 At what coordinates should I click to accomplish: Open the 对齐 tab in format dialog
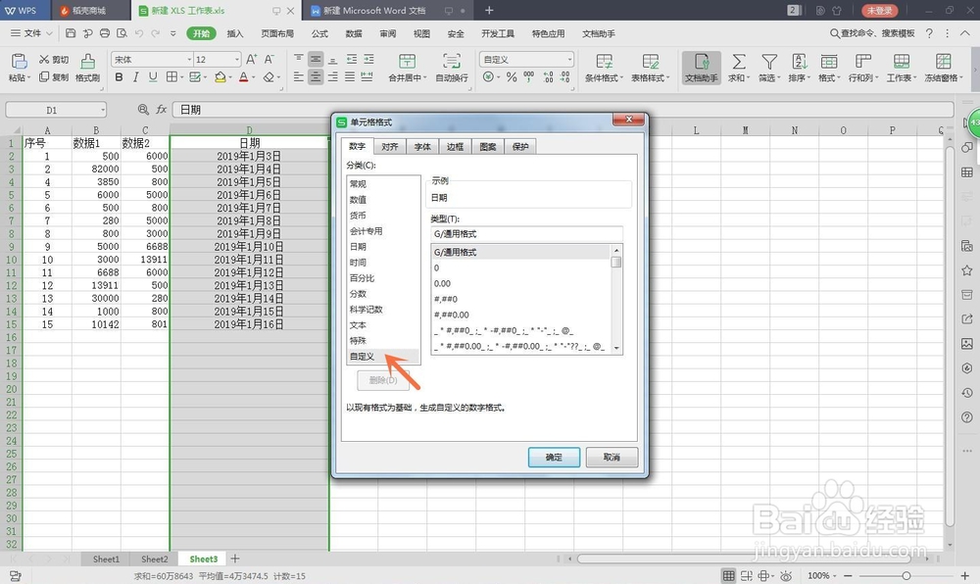pos(390,147)
